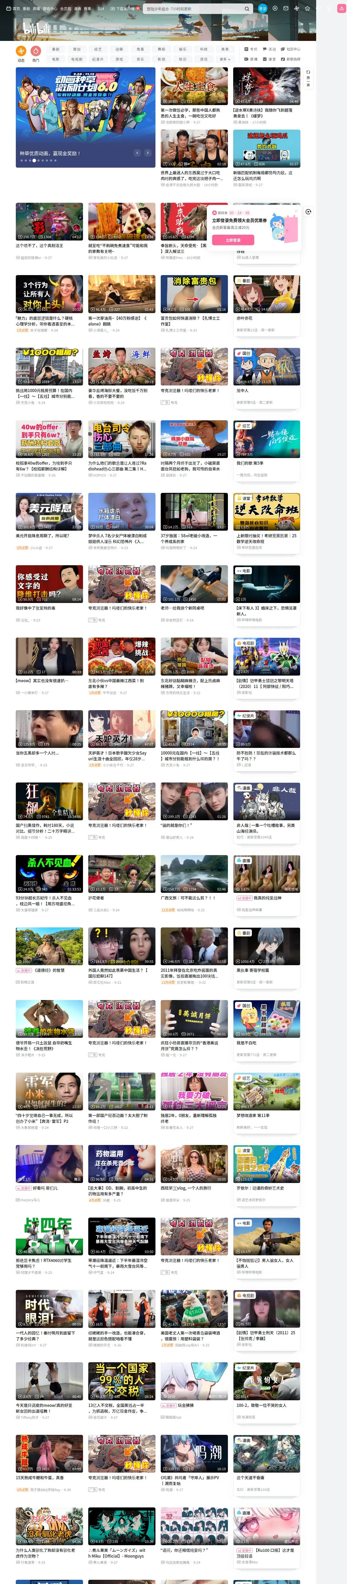Open the 爆辣挑战 video thumbnail

point(122,657)
